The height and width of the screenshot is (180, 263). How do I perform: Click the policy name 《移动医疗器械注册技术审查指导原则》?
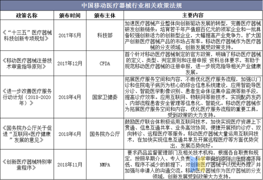point(27,63)
